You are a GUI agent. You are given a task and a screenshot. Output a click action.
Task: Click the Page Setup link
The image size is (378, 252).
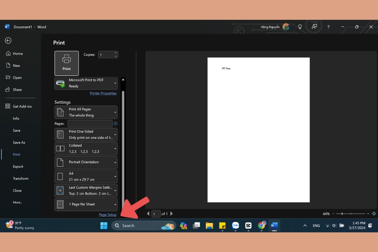click(x=108, y=215)
